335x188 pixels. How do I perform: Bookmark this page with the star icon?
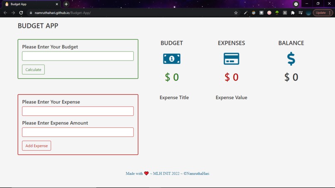pyautogui.click(x=236, y=13)
